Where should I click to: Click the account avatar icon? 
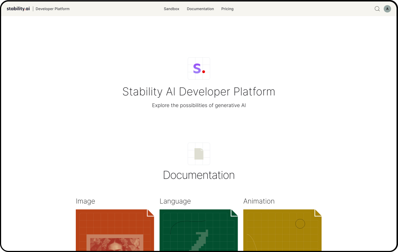[387, 8]
